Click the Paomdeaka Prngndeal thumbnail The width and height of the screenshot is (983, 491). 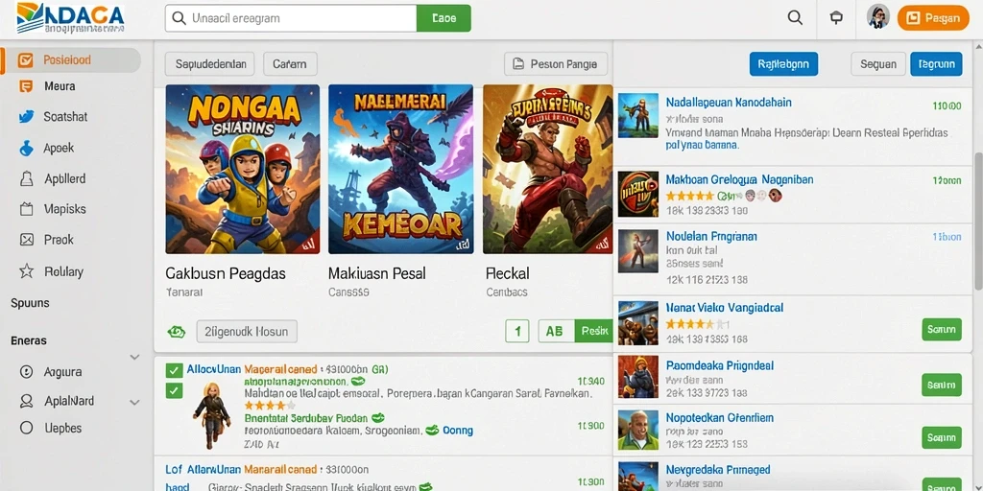(x=638, y=378)
